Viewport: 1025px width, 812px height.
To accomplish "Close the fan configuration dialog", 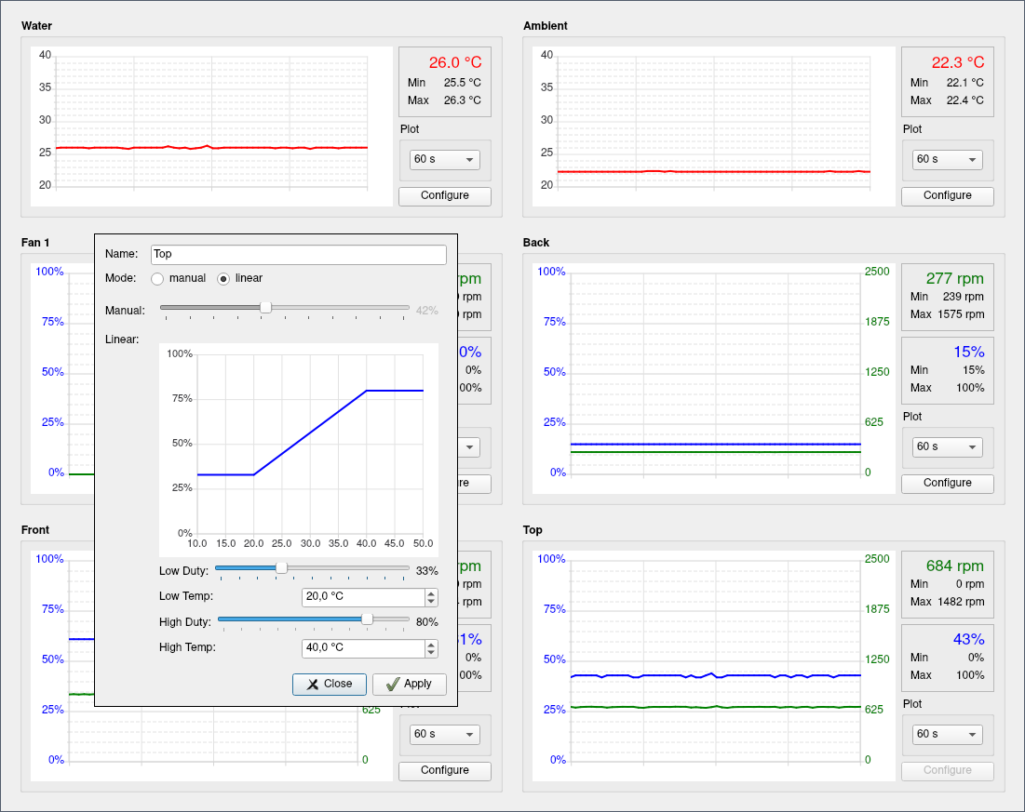I will (x=330, y=684).
